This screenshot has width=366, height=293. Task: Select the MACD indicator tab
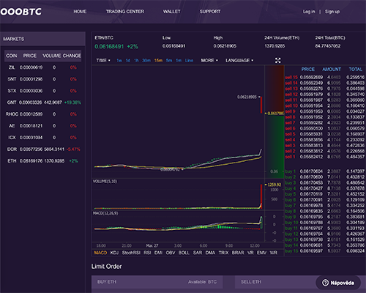click(x=100, y=253)
